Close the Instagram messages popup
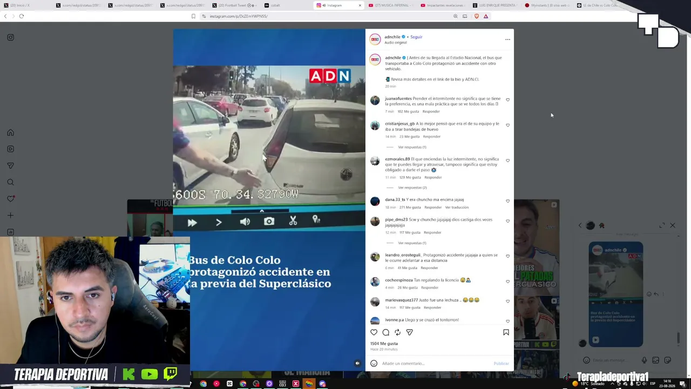Screen dimensions: 691x389 pyautogui.click(x=673, y=225)
